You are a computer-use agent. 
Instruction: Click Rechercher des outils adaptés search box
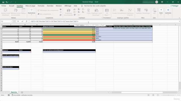[x=95, y=6]
